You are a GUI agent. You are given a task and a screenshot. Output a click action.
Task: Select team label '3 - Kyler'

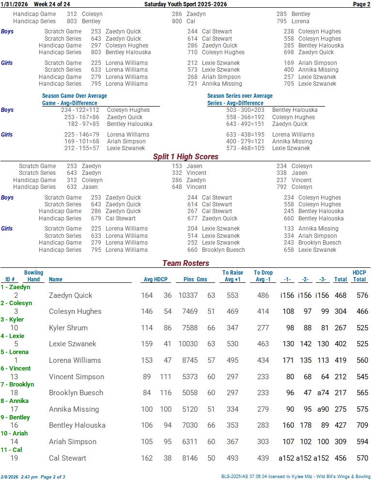[12, 320]
